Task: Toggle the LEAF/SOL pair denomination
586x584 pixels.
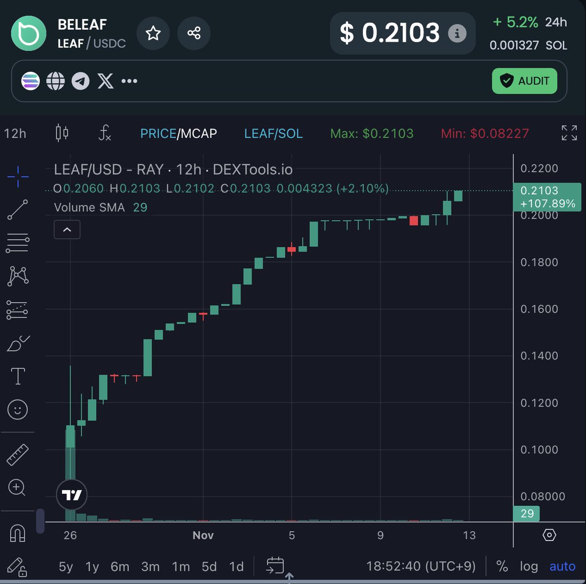Action: tap(273, 133)
